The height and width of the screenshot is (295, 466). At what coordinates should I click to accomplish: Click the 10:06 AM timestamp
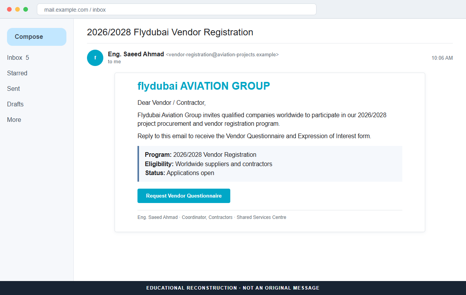[442, 58]
